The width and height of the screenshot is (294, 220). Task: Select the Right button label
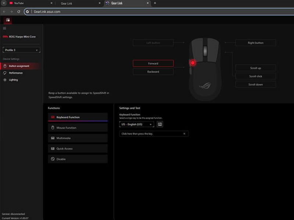pyautogui.click(x=255, y=43)
